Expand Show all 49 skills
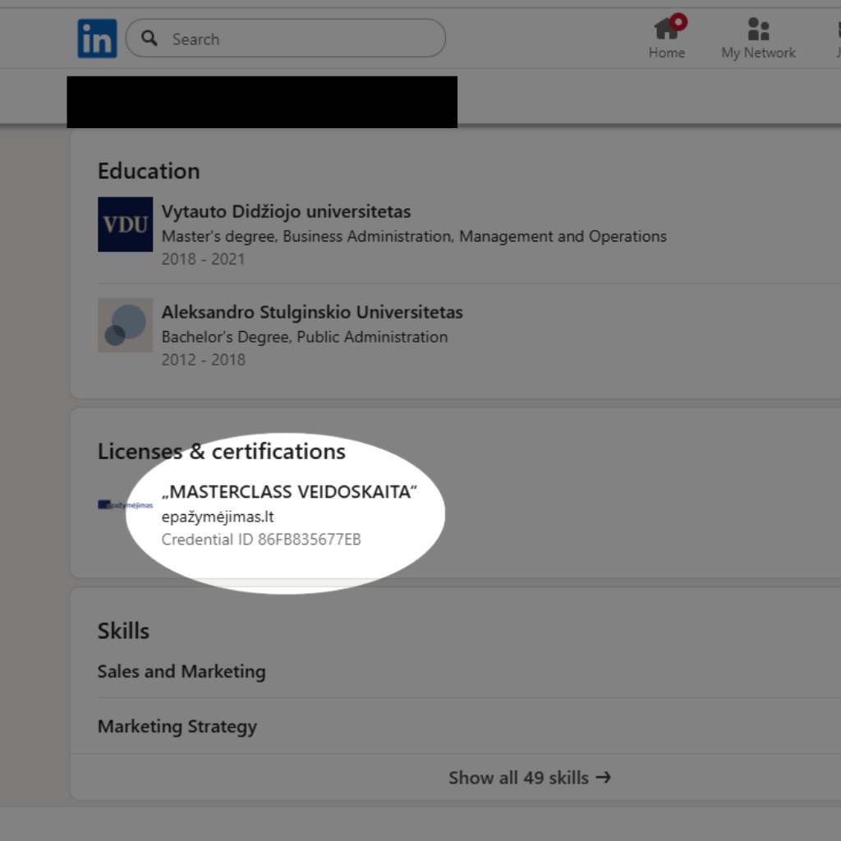This screenshot has height=841, width=841. coord(518,777)
